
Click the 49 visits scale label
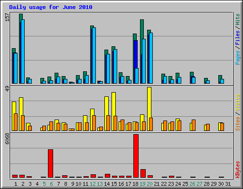(x=8, y=89)
